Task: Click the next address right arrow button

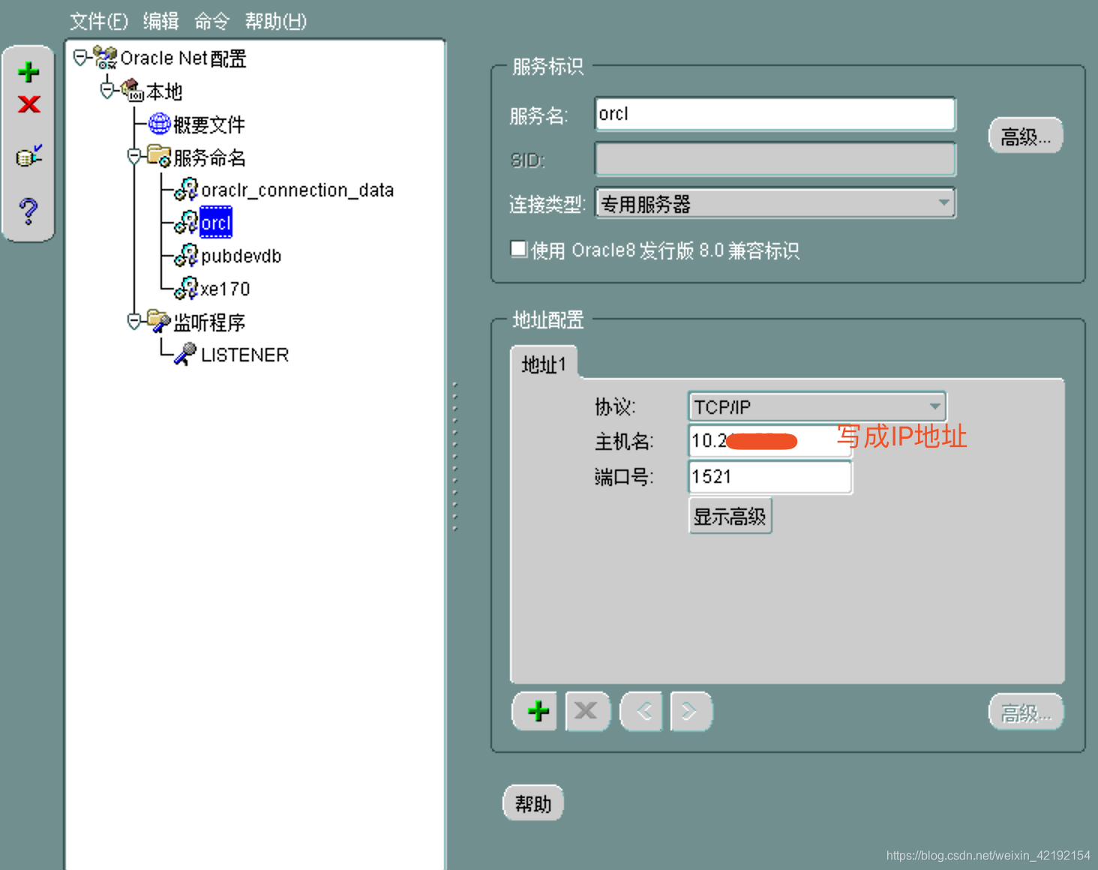Action: [x=691, y=711]
